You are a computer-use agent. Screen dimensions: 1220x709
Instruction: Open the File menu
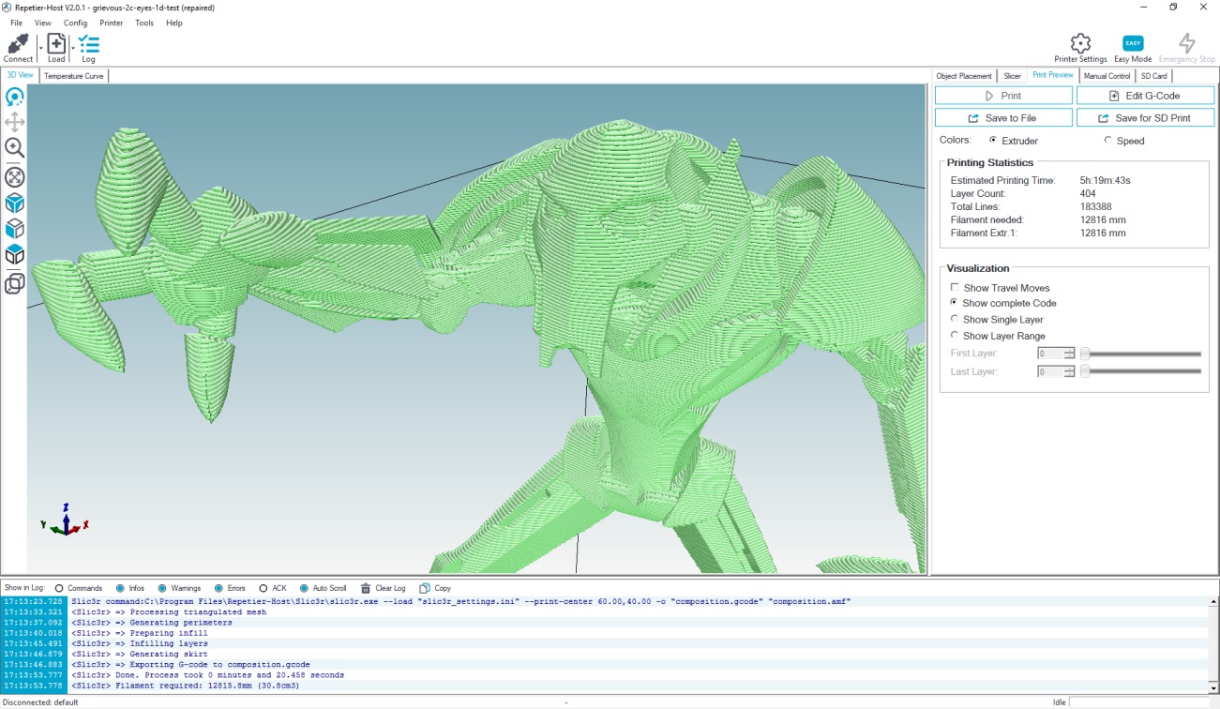coord(17,23)
